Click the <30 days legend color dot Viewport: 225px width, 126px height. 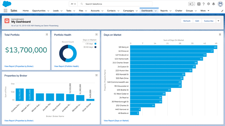tap(95, 44)
